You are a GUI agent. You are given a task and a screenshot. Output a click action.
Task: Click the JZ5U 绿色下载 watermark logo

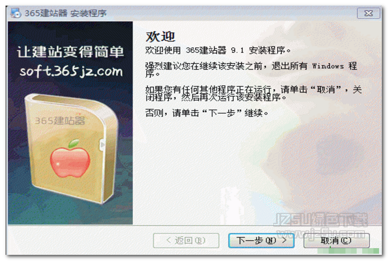pyautogui.click(x=321, y=220)
